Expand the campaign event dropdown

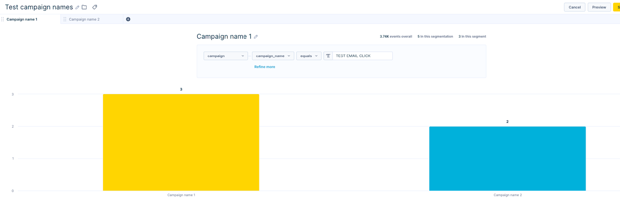pyautogui.click(x=226, y=56)
